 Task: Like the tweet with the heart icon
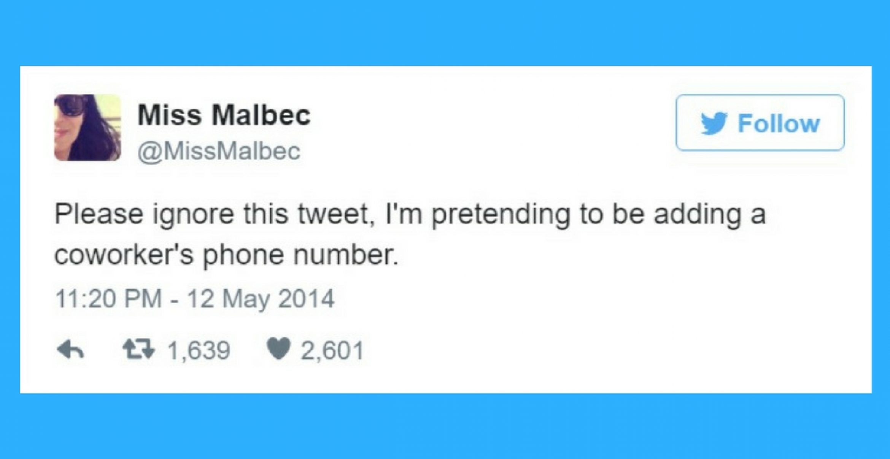pyautogui.click(x=279, y=349)
